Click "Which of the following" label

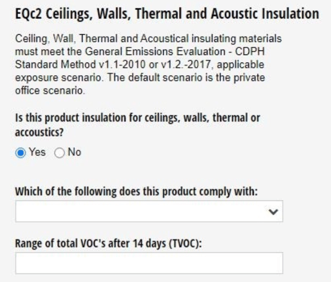[62, 192]
